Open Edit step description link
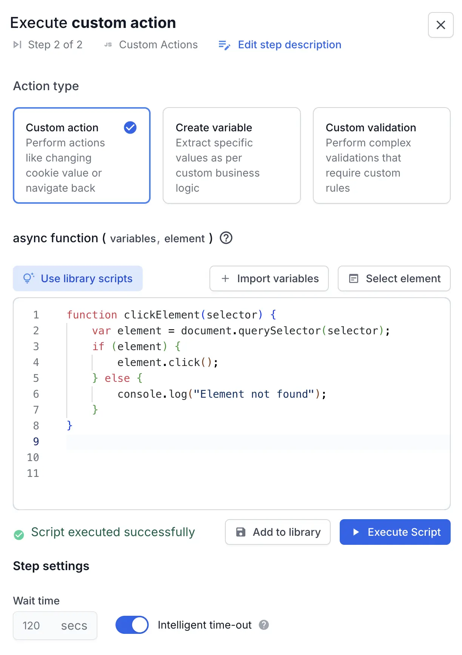 click(289, 45)
